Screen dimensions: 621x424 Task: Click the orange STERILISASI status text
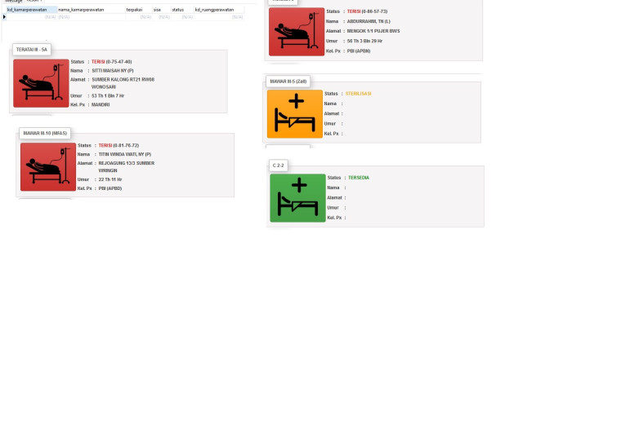coord(359,94)
